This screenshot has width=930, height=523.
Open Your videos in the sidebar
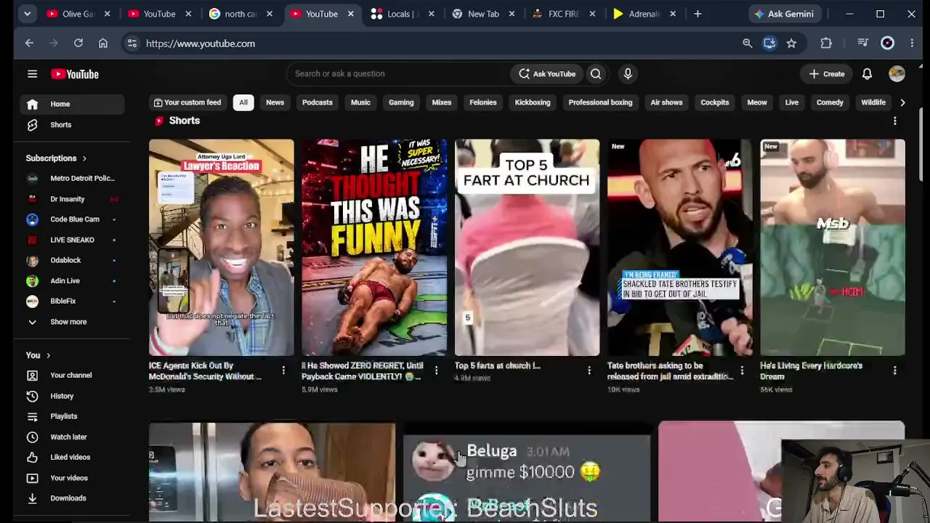(72, 478)
